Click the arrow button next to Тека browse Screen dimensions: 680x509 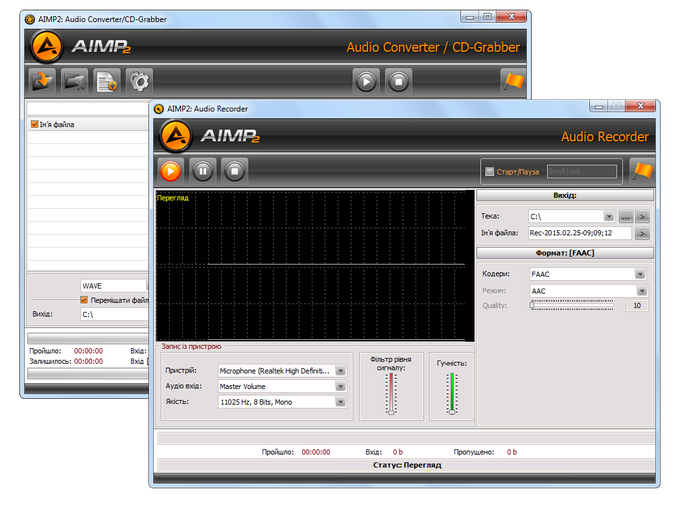642,217
